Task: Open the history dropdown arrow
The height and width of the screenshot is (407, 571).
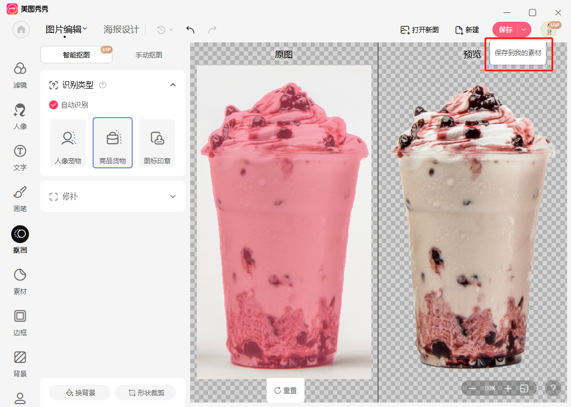Action: (x=171, y=30)
